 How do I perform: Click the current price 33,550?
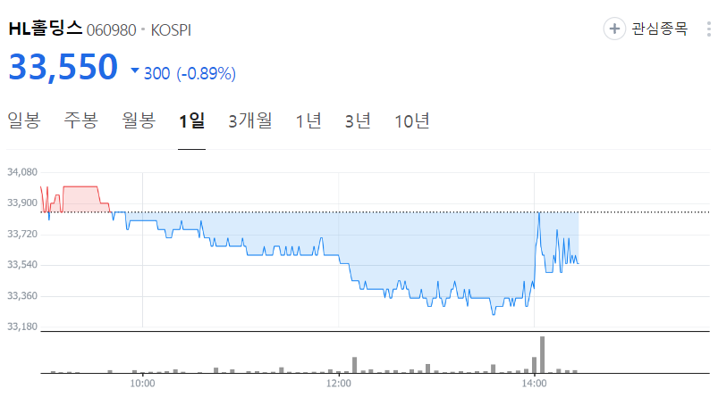click(63, 67)
